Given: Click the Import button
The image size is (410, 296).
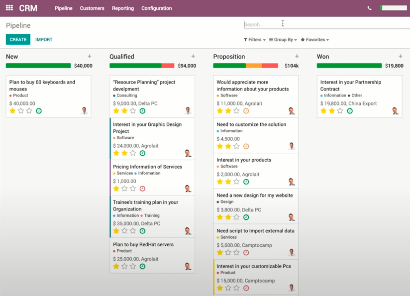Looking at the screenshot, I should [44, 39].
